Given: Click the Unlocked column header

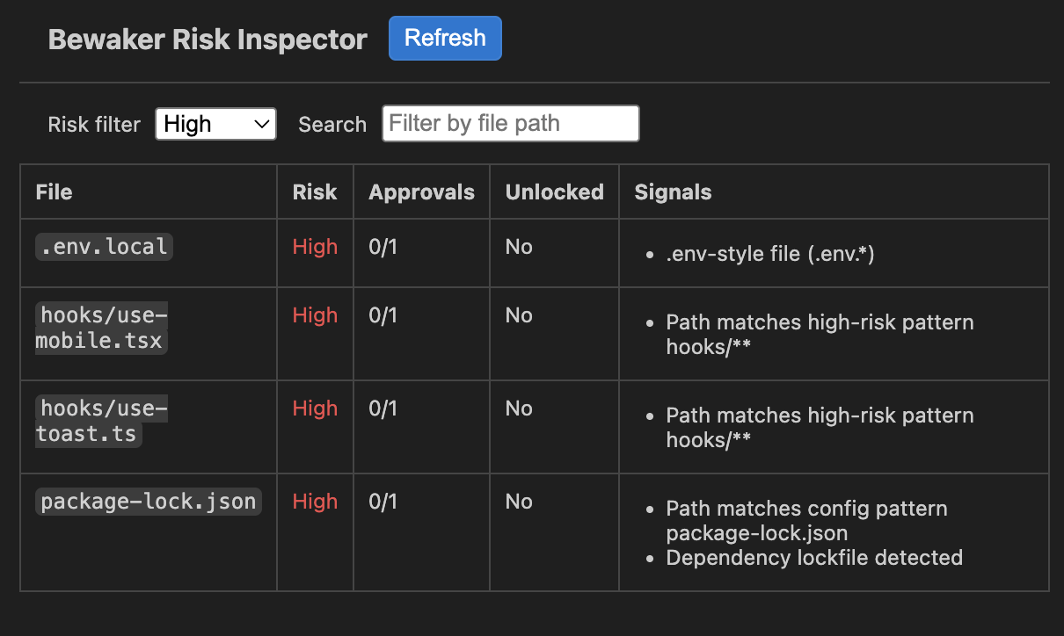Looking at the screenshot, I should (x=554, y=192).
